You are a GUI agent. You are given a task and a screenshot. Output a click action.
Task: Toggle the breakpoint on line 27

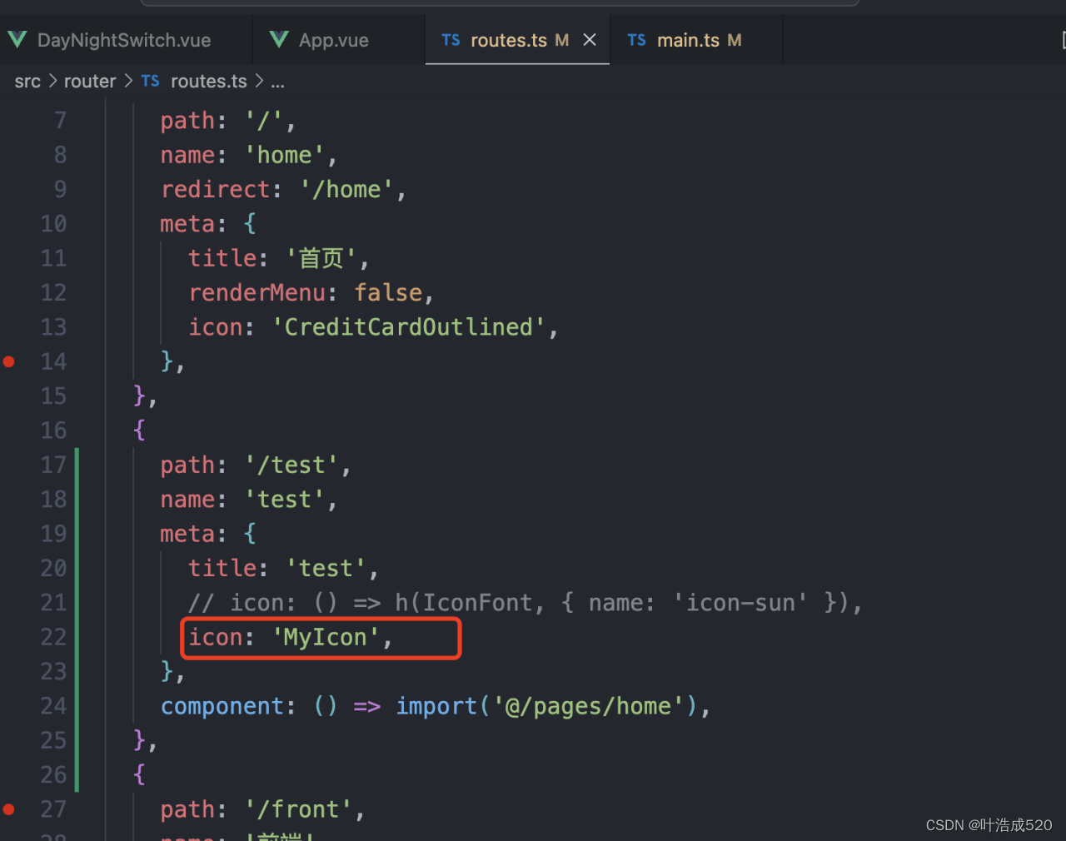(9, 809)
